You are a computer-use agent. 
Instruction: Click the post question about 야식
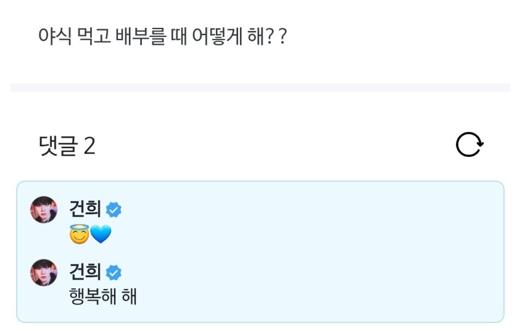163,38
